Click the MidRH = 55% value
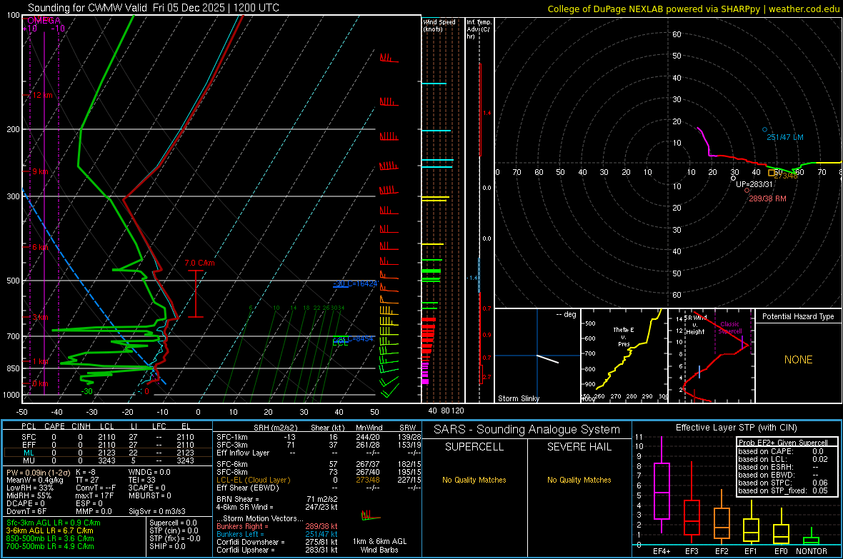 pos(29,495)
